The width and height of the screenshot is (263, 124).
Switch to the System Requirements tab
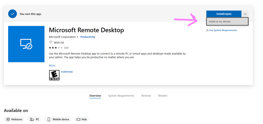pyautogui.click(x=121, y=96)
